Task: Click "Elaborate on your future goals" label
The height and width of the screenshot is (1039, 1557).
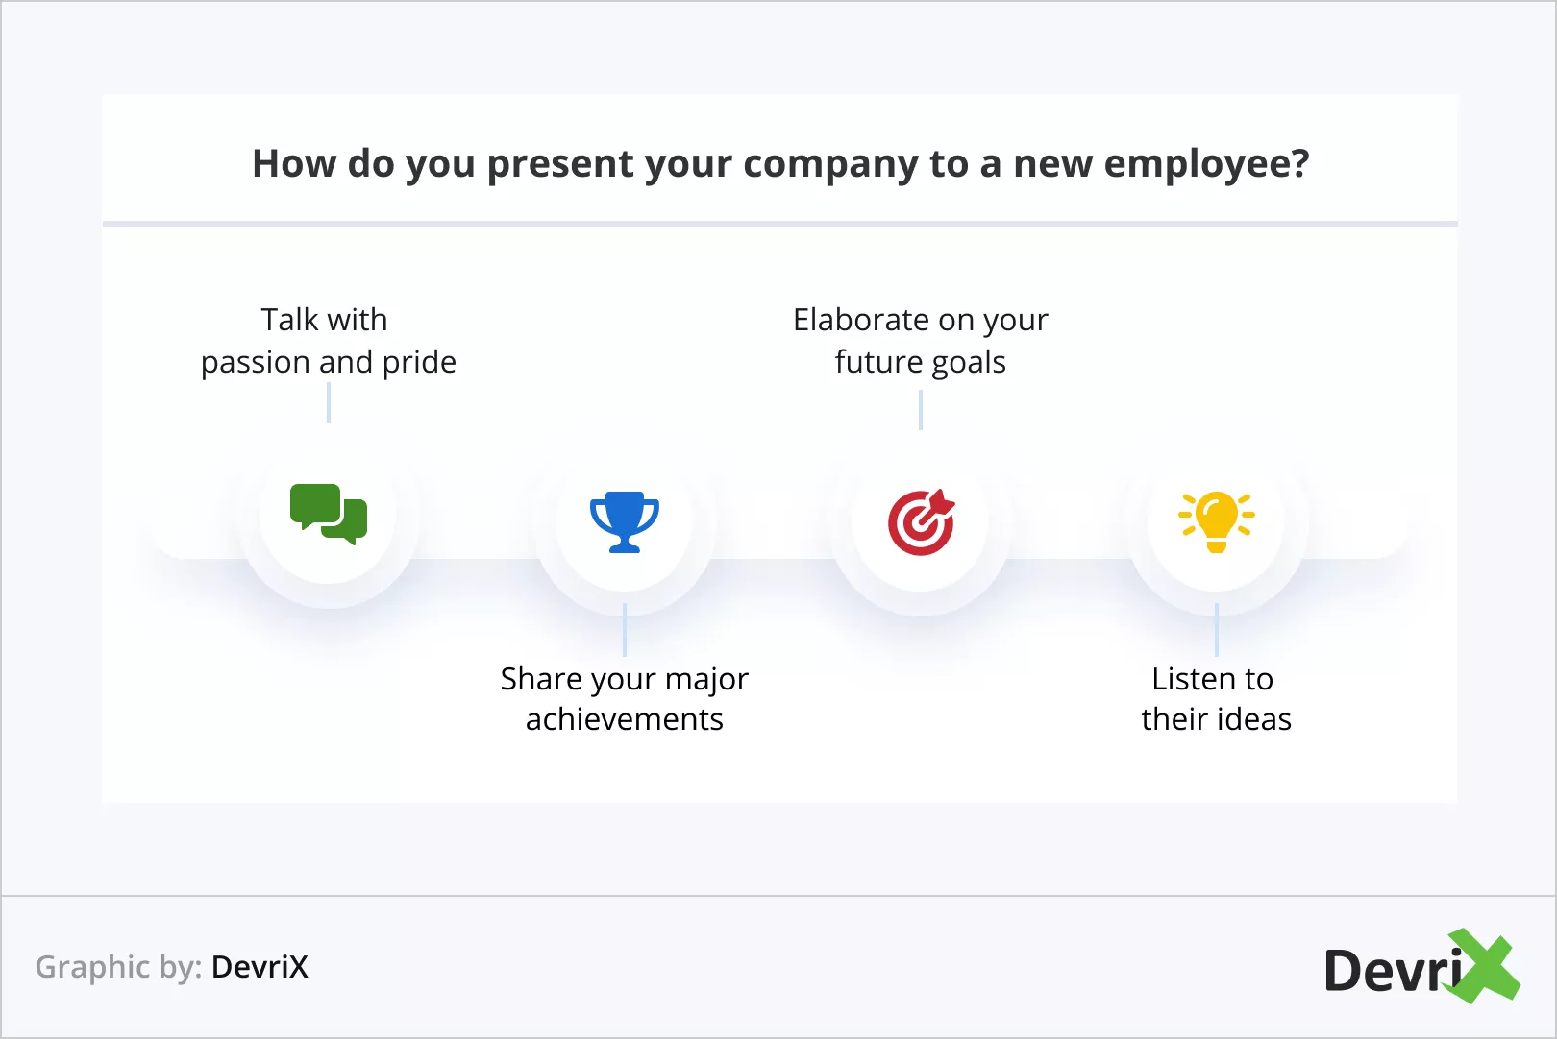Action: [x=921, y=341]
